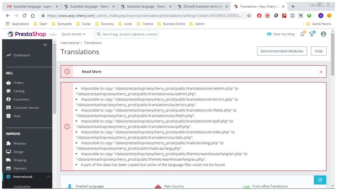Bookmark this page with the star icon
The height and width of the screenshot is (191, 337).
click(x=249, y=15)
